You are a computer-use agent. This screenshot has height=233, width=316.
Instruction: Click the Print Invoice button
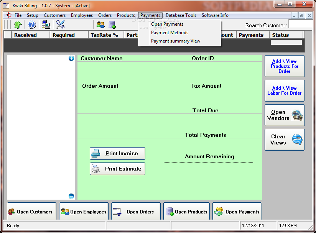pyautogui.click(x=117, y=153)
